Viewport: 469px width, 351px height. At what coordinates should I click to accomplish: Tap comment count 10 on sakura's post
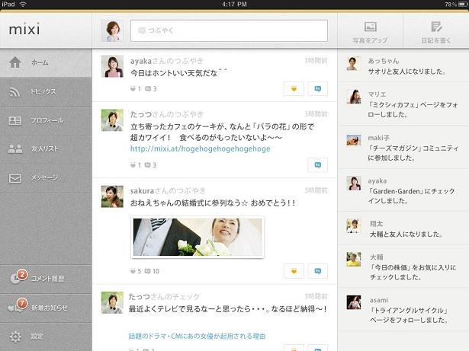(x=152, y=271)
